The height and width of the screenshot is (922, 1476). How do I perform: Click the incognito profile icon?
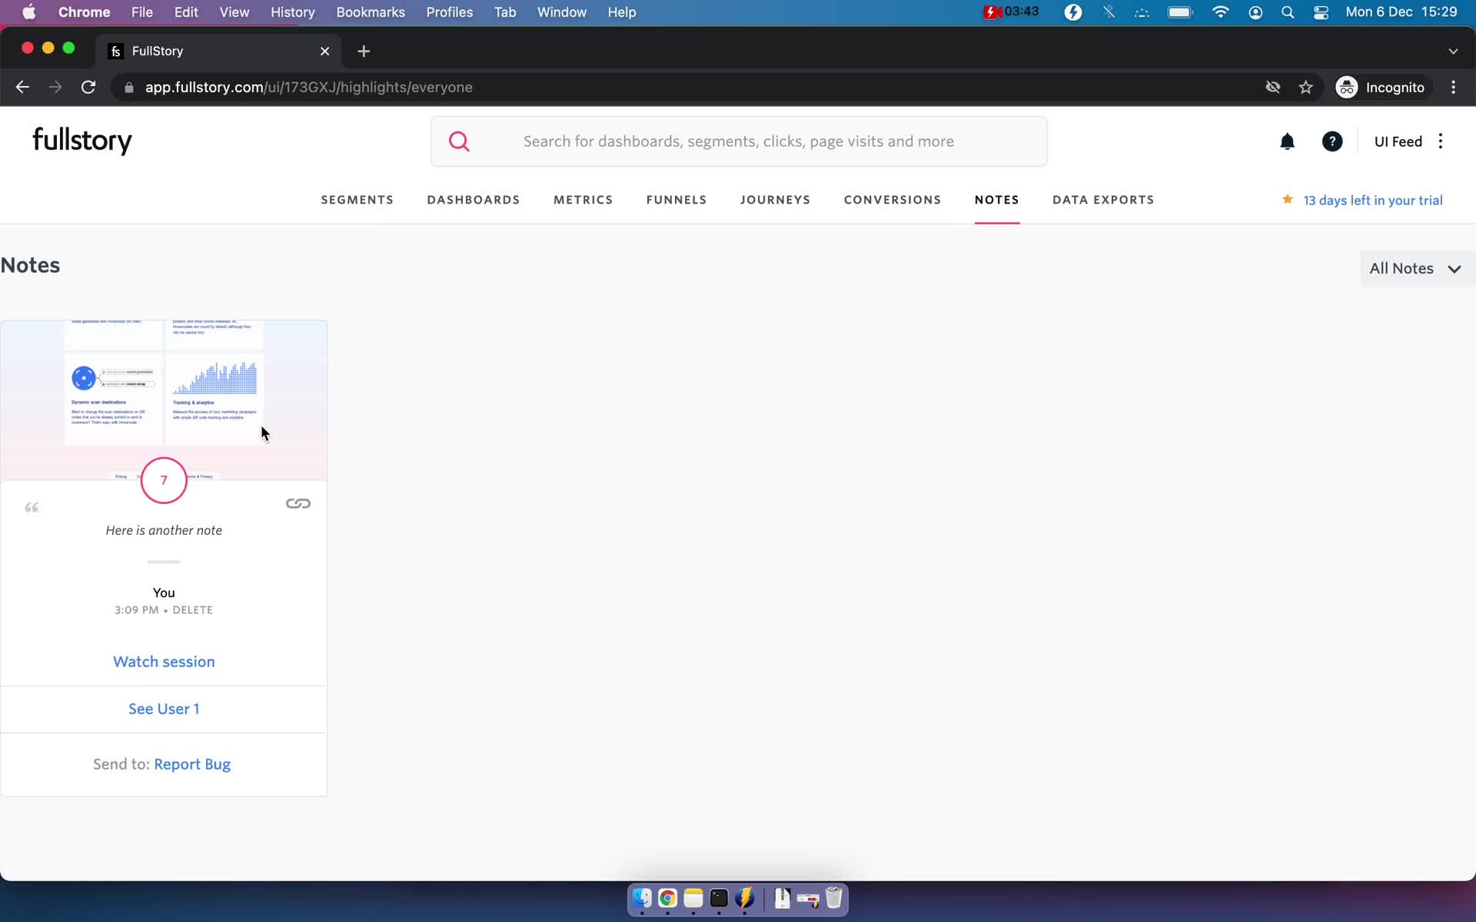click(x=1348, y=87)
